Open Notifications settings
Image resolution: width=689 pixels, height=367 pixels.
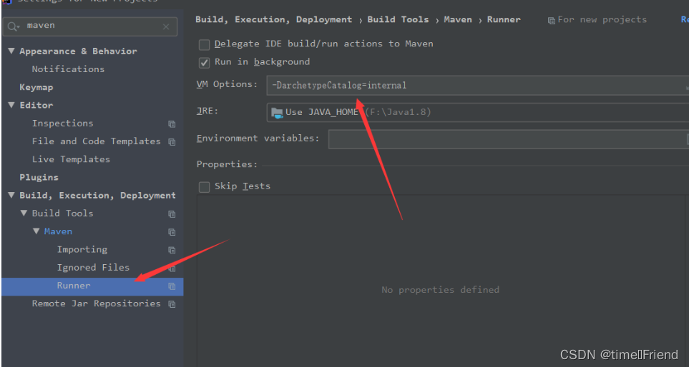point(68,69)
